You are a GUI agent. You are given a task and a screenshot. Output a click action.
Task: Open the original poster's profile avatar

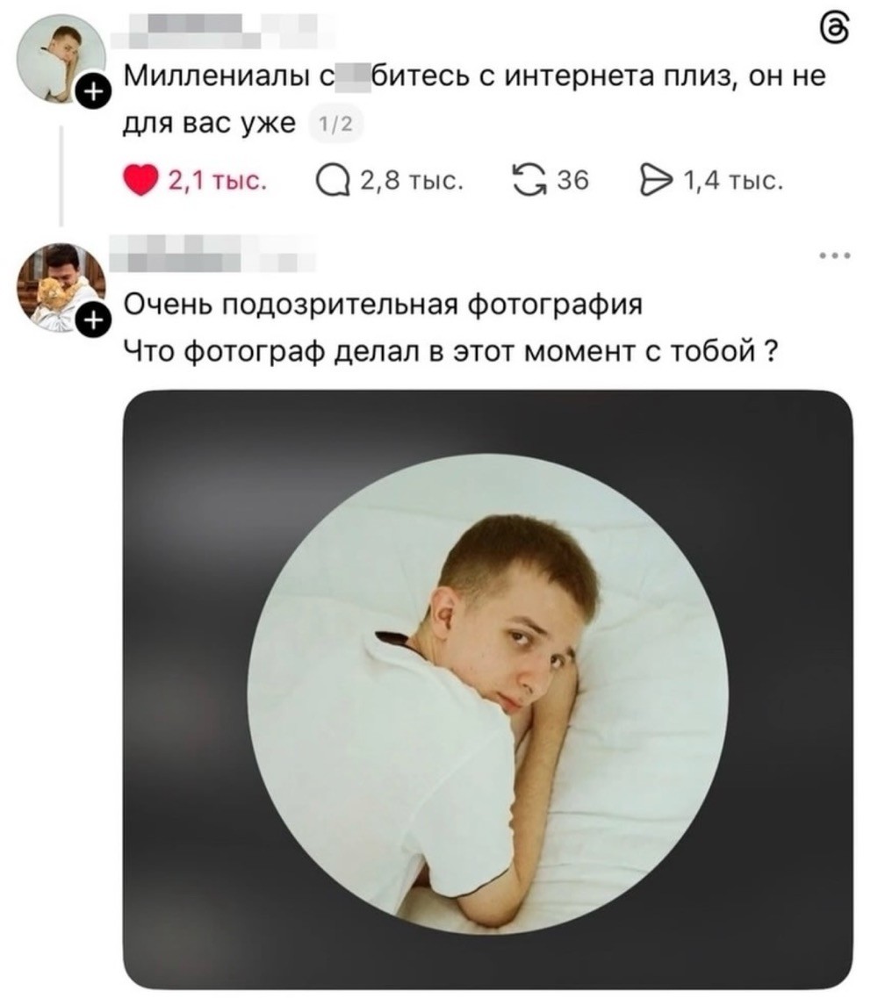(x=60, y=59)
